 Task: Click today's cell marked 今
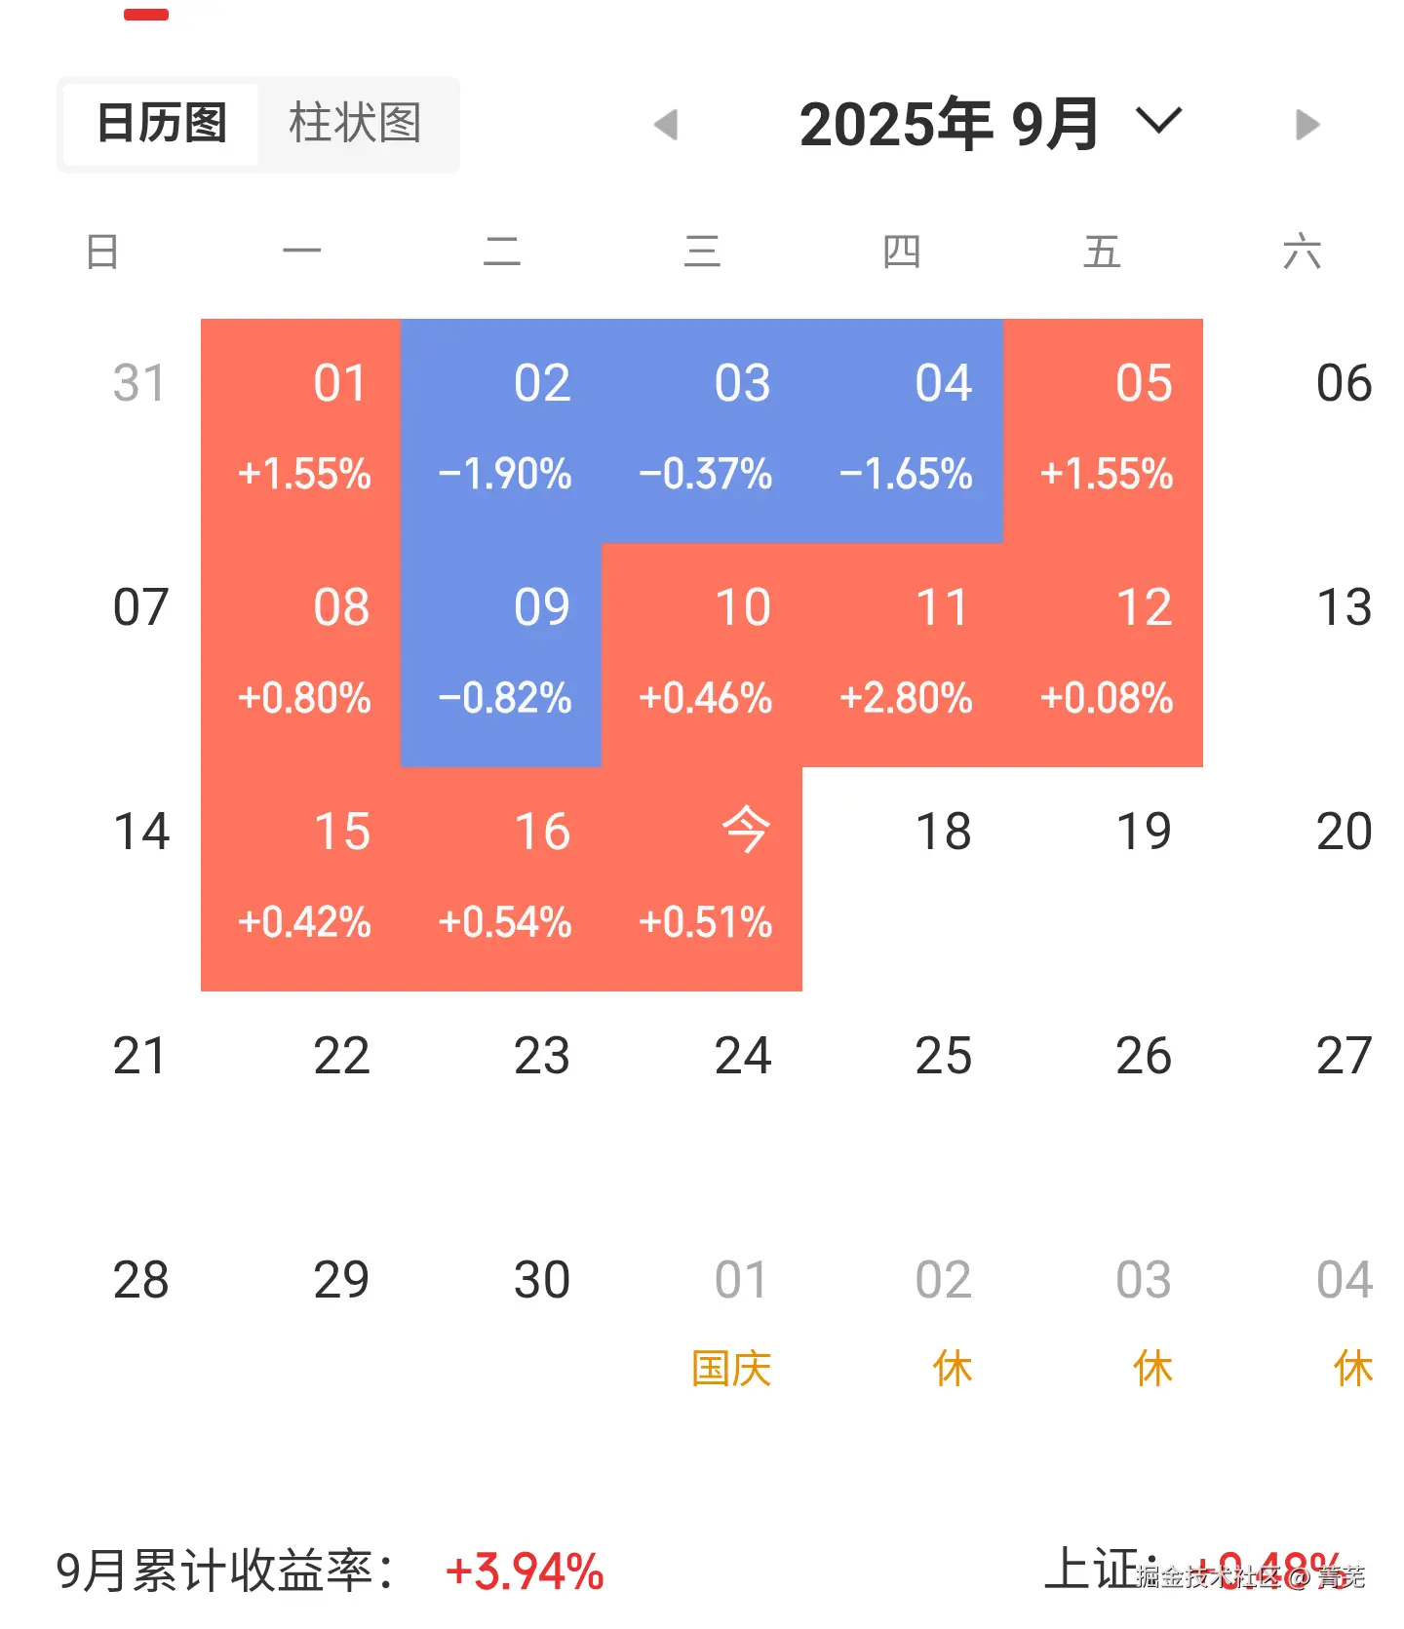(x=702, y=878)
